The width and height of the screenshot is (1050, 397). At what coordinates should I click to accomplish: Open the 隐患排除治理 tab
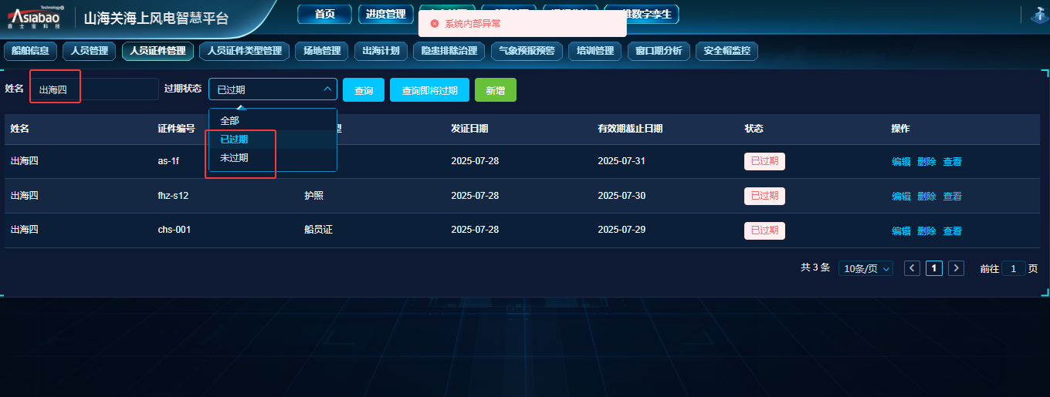coord(449,51)
